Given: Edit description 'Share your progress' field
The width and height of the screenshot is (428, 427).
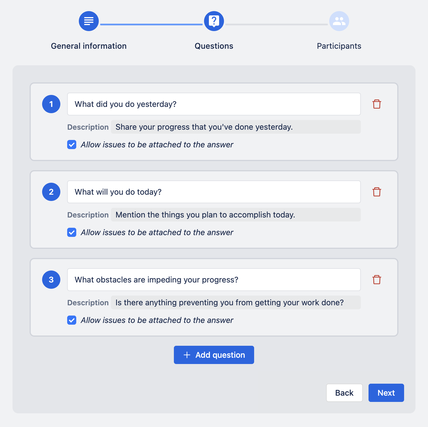Looking at the screenshot, I should pyautogui.click(x=236, y=127).
